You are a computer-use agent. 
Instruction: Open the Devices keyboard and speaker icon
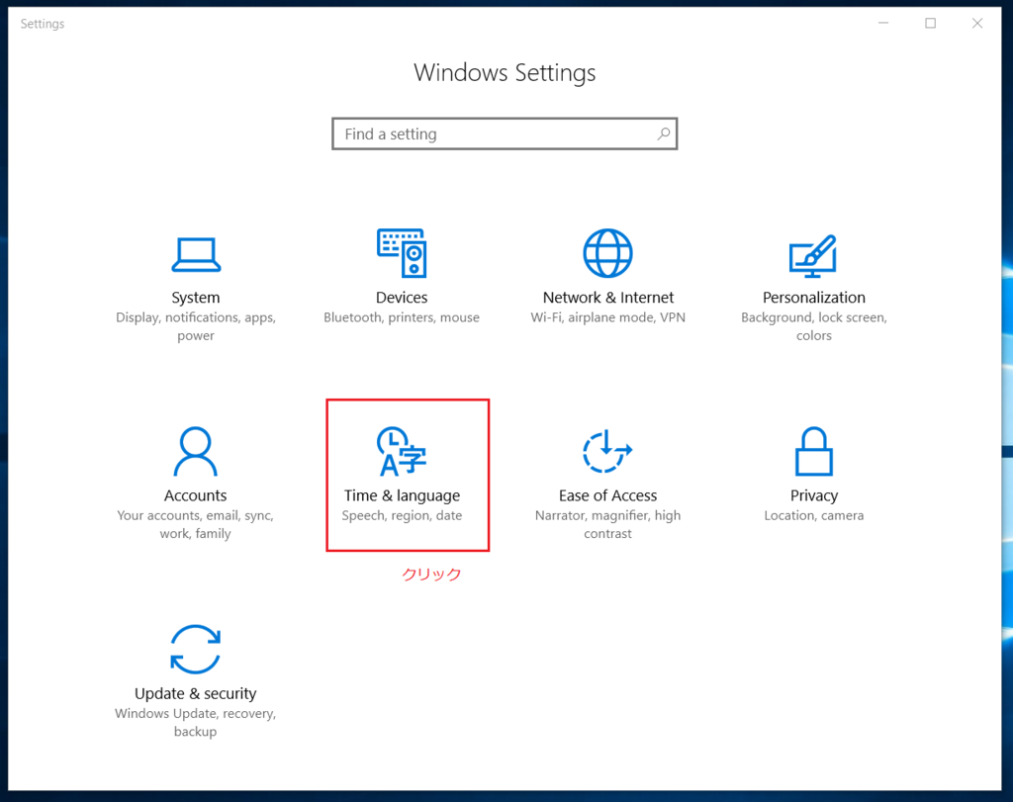[x=402, y=252]
